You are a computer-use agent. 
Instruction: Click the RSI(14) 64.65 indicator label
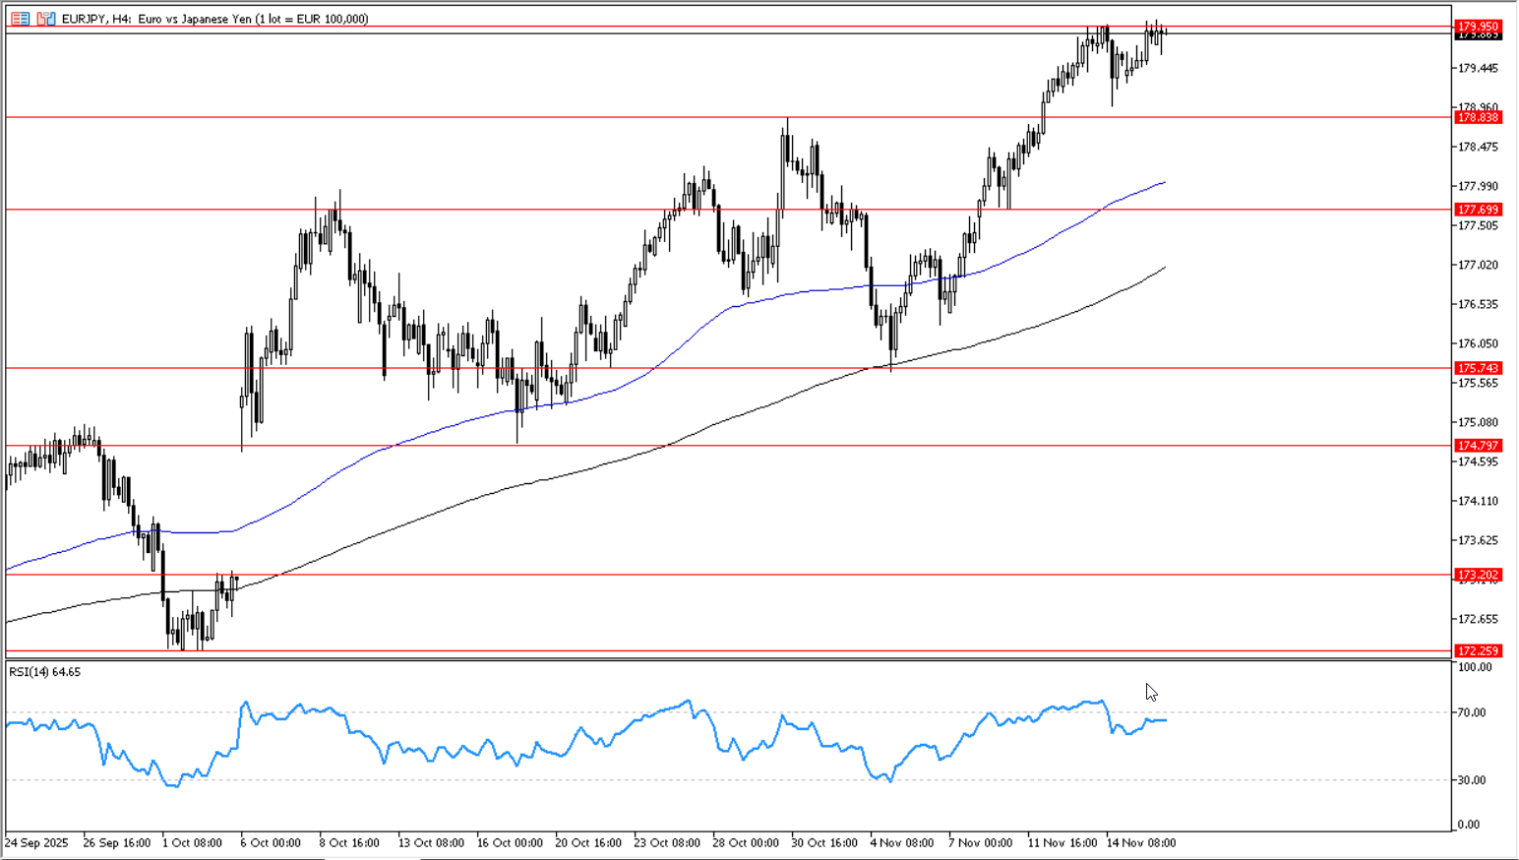45,672
